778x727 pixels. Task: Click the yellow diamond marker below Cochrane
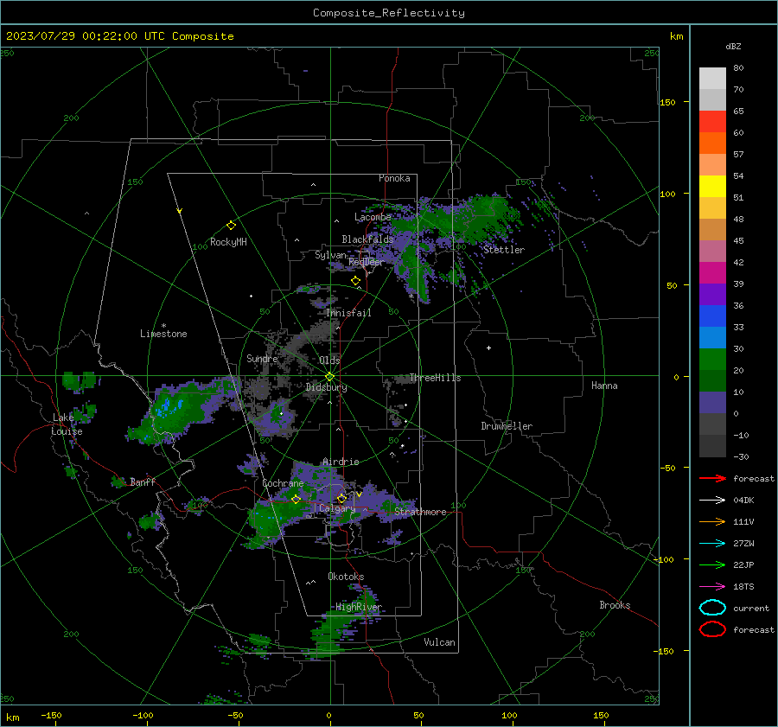[x=297, y=500]
